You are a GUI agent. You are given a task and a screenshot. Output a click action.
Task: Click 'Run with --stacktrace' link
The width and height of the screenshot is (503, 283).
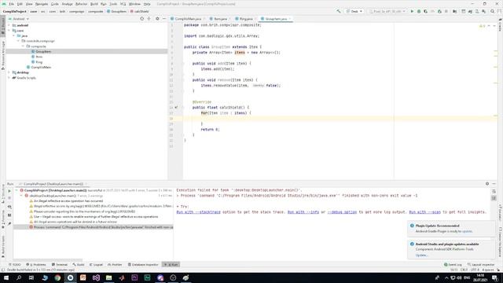199,212
